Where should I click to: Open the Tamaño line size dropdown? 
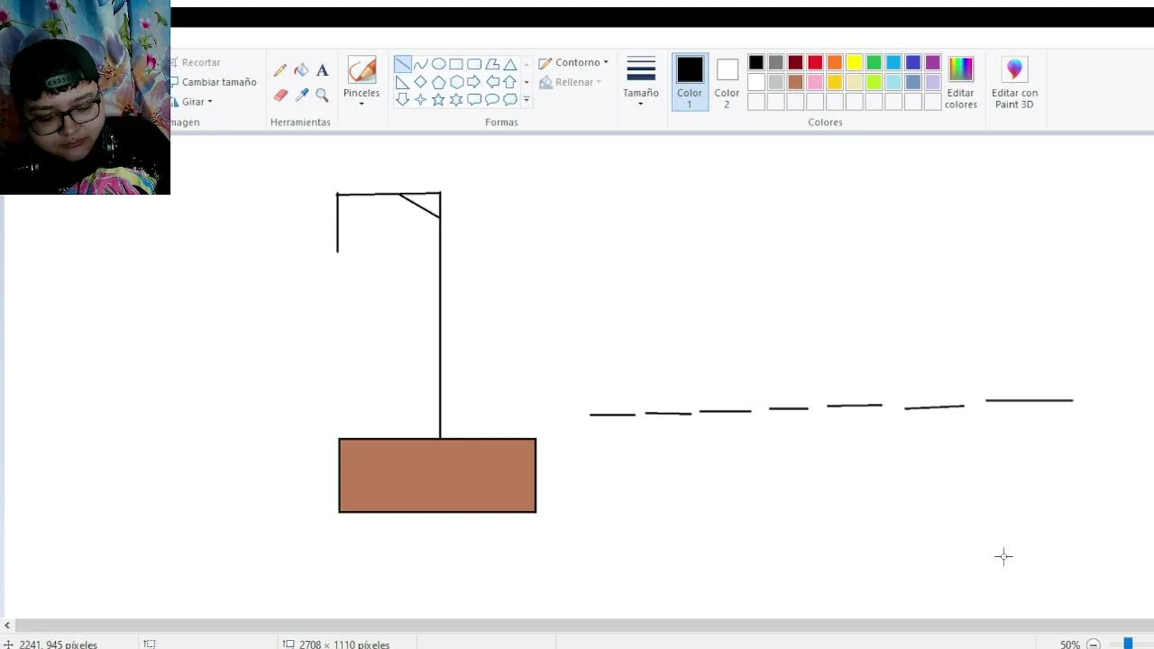pos(641,83)
